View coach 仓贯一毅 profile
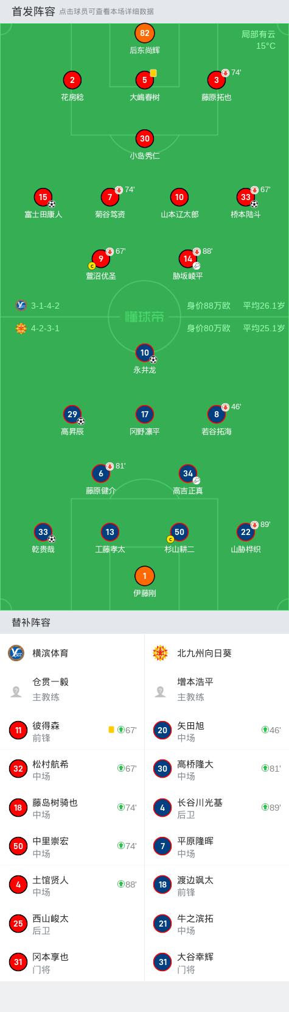This screenshot has width=289, height=1012. click(72, 689)
